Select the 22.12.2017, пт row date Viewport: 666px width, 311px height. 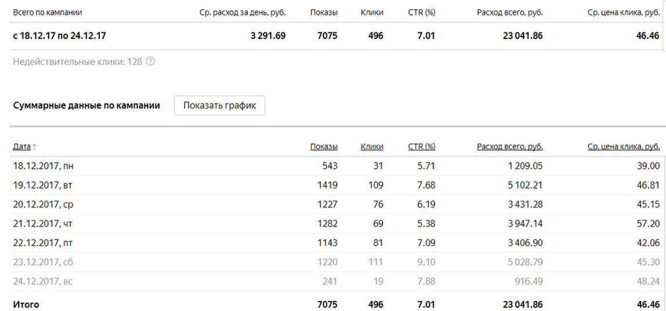point(43,243)
